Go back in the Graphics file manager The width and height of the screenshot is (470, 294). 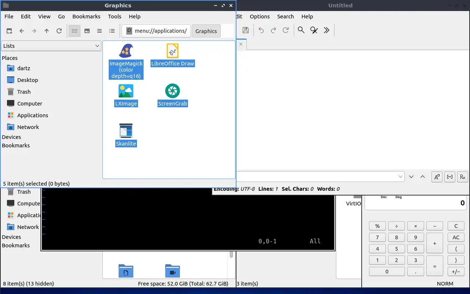coord(22,31)
